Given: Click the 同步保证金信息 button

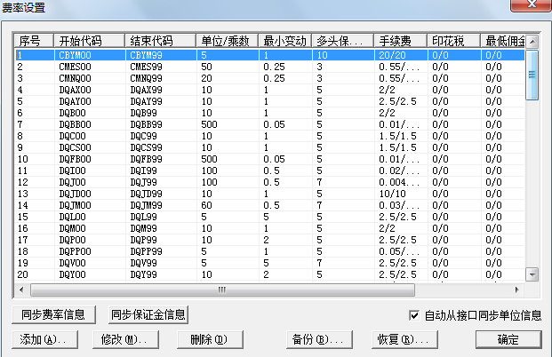Looking at the screenshot, I should pyautogui.click(x=148, y=314).
